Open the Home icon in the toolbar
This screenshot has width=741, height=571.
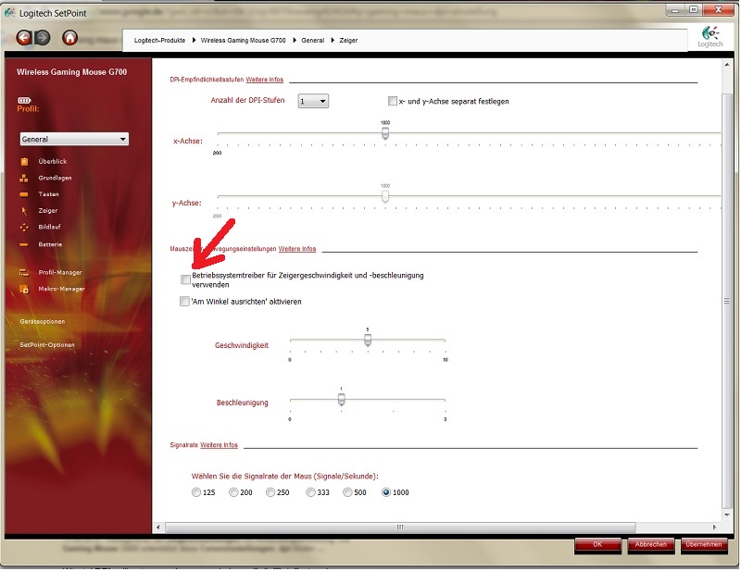pyautogui.click(x=70, y=37)
